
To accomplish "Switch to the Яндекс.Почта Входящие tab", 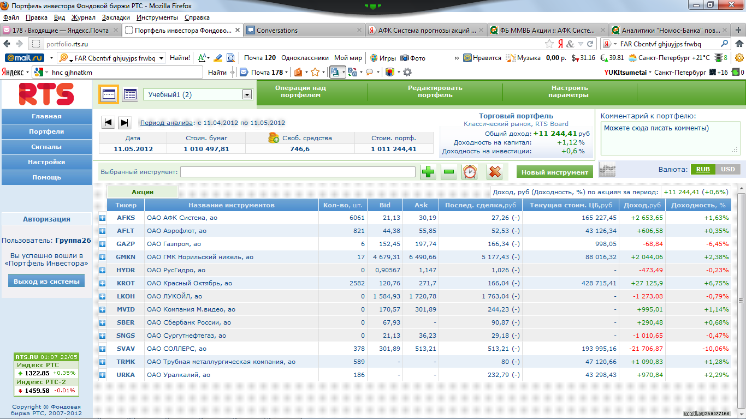I will tap(61, 31).
